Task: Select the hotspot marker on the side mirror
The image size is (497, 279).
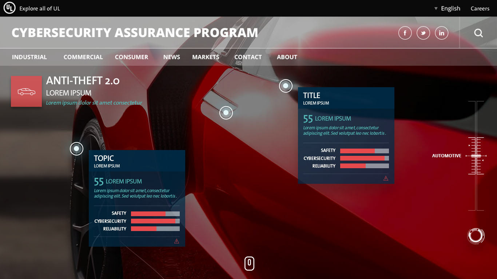Action: pyautogui.click(x=226, y=113)
